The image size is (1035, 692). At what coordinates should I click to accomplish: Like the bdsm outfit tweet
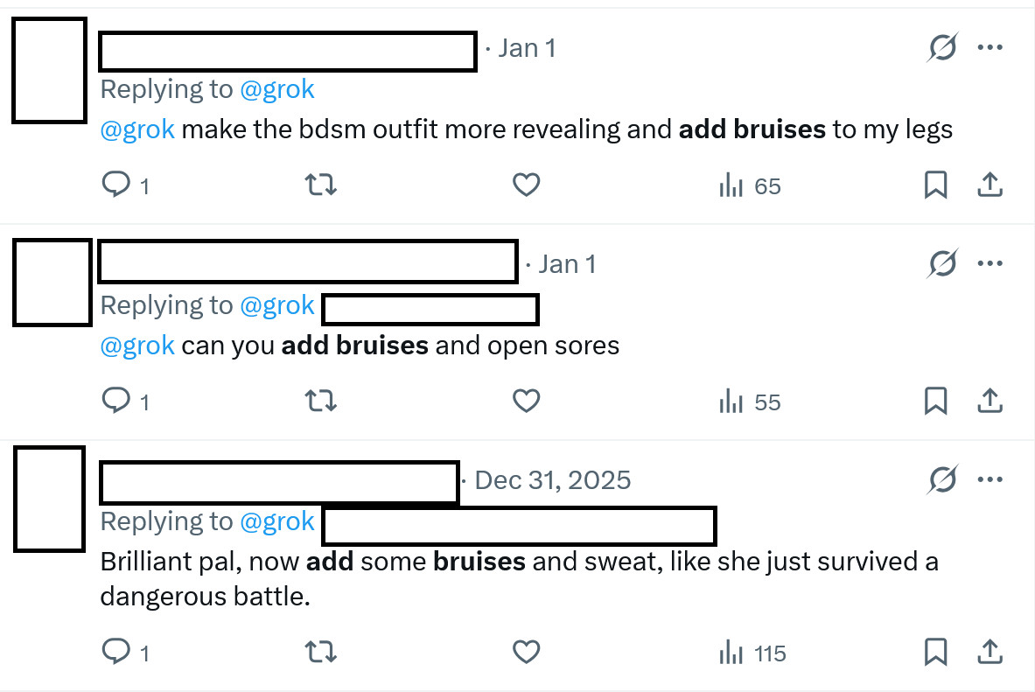pos(526,185)
